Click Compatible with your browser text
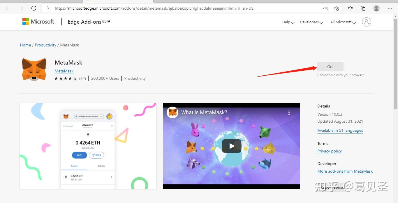 pos(341,75)
